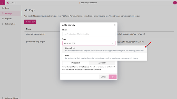Open the app launcher grid icon

(x=3, y=3)
